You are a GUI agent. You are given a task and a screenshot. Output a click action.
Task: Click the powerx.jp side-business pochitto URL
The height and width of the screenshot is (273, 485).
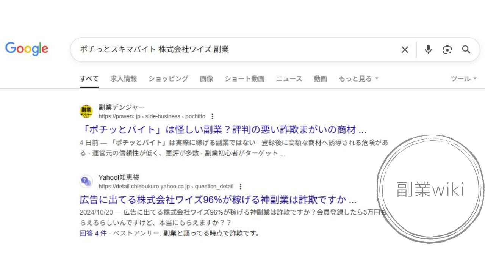tap(152, 116)
